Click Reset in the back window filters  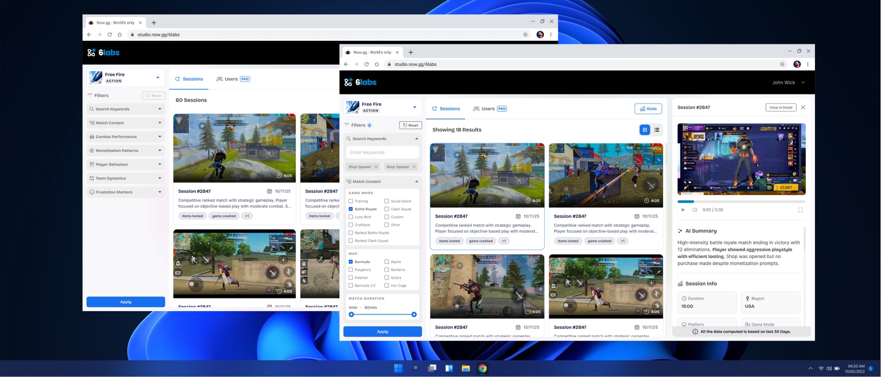(x=154, y=95)
